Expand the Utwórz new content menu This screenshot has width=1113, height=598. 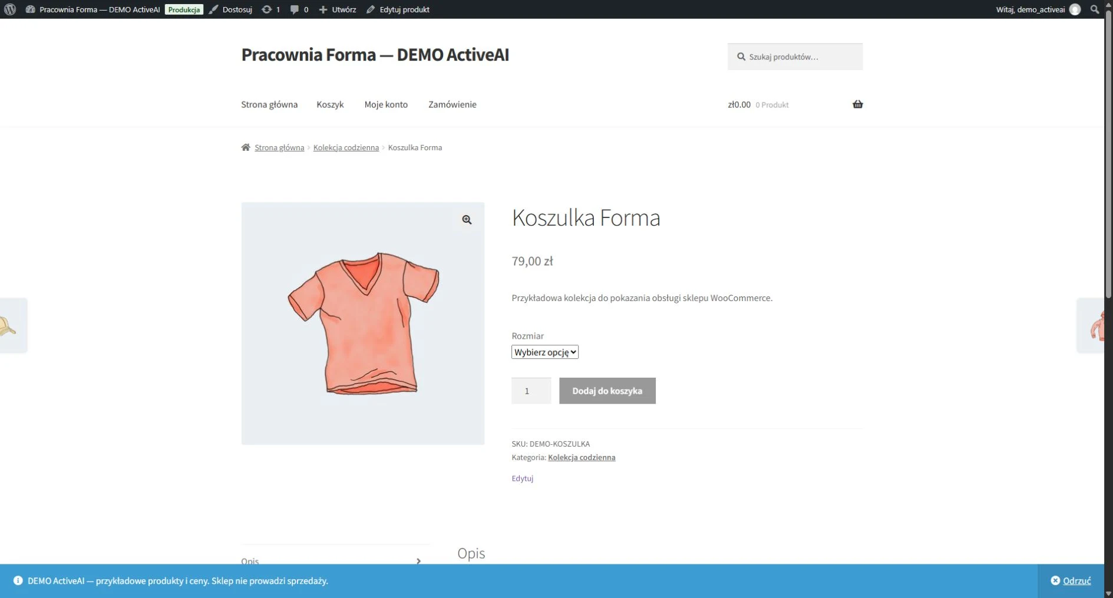[x=338, y=9]
